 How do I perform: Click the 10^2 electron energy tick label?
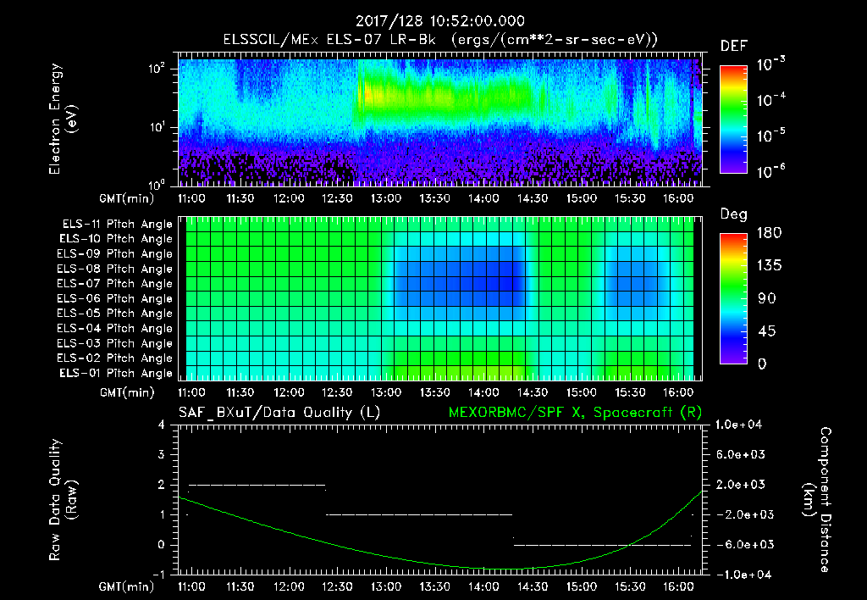point(157,69)
